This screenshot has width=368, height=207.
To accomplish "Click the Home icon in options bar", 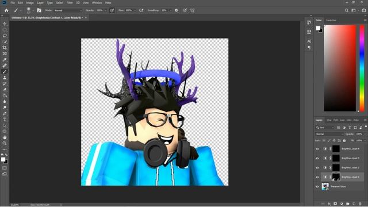I will 6,10.
